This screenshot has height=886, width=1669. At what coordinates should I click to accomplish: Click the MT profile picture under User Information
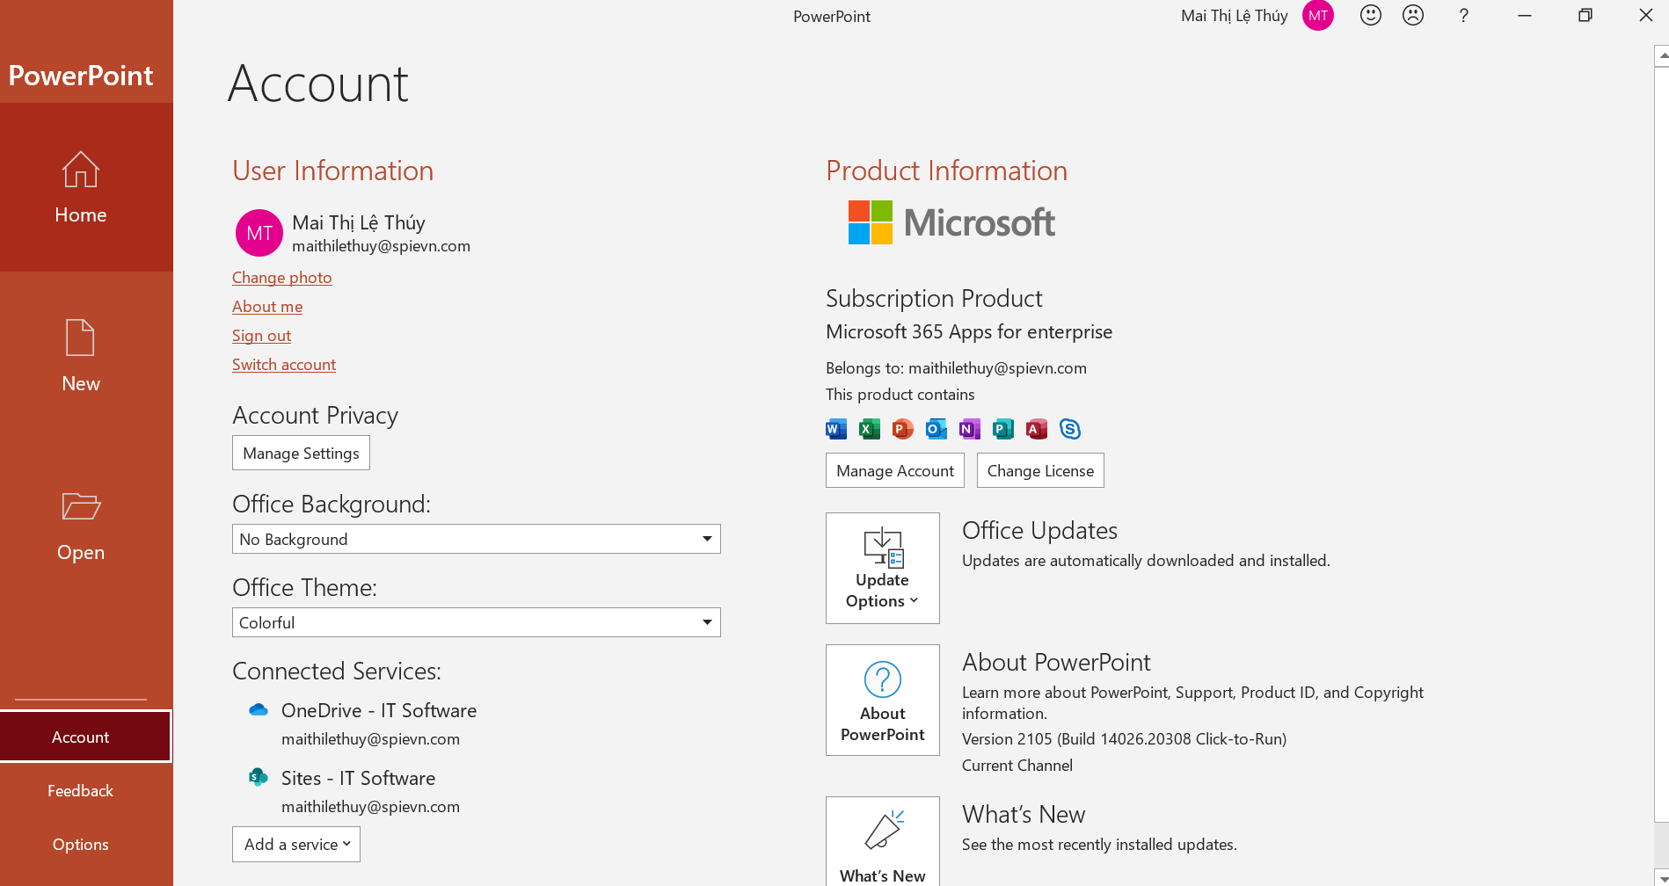point(259,233)
